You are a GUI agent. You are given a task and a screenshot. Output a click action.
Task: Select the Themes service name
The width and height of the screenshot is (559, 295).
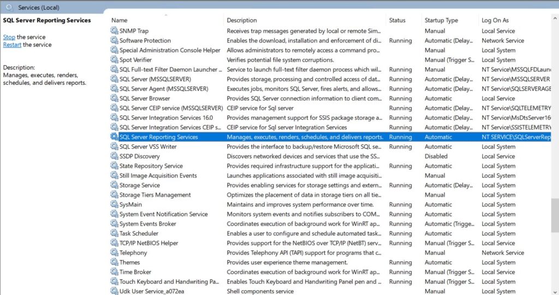coord(129,262)
